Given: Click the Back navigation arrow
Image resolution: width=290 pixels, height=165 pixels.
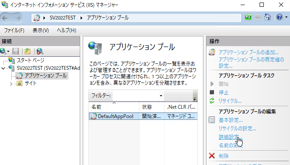Looking at the screenshot, I should (5, 18).
